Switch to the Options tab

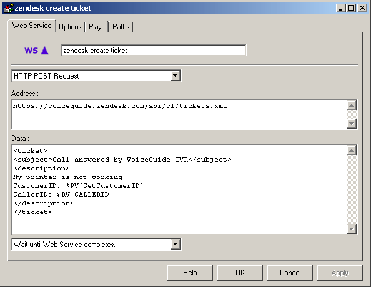pos(70,27)
